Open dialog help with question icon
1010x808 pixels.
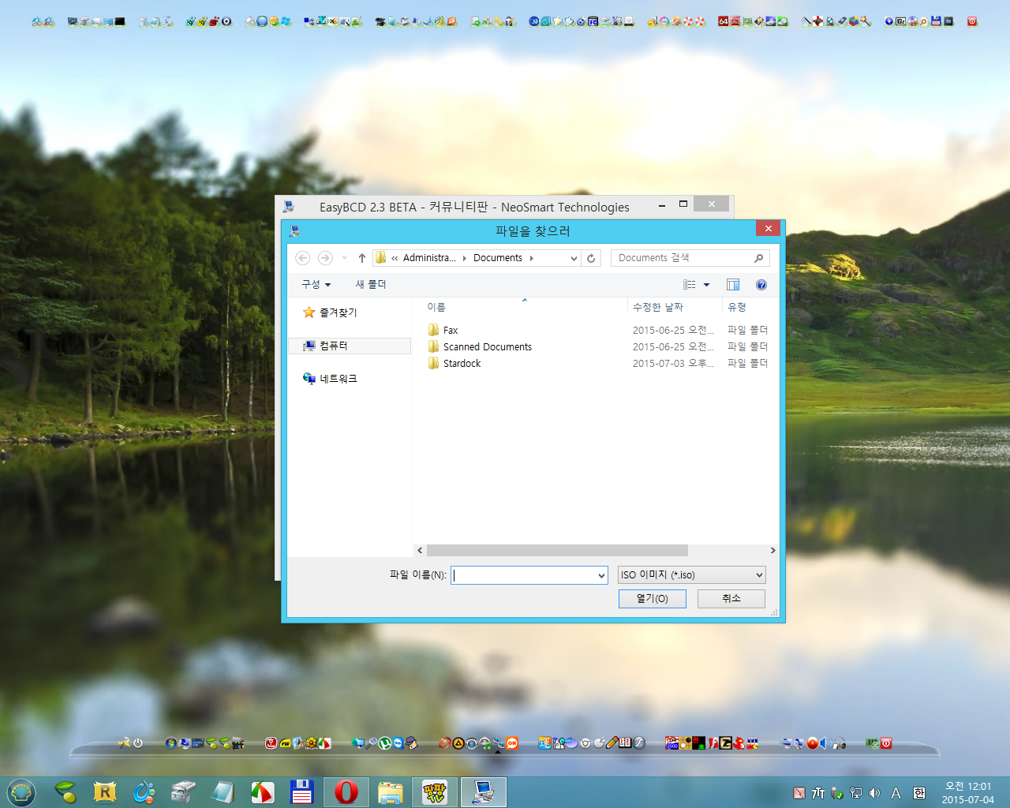click(761, 285)
